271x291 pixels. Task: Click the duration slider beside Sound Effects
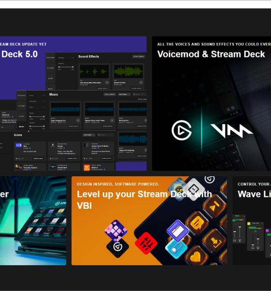[66, 67]
